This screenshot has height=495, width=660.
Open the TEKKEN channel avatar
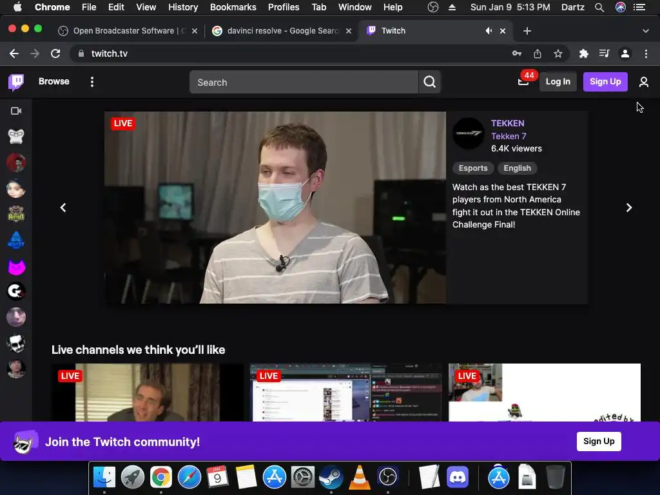469,133
